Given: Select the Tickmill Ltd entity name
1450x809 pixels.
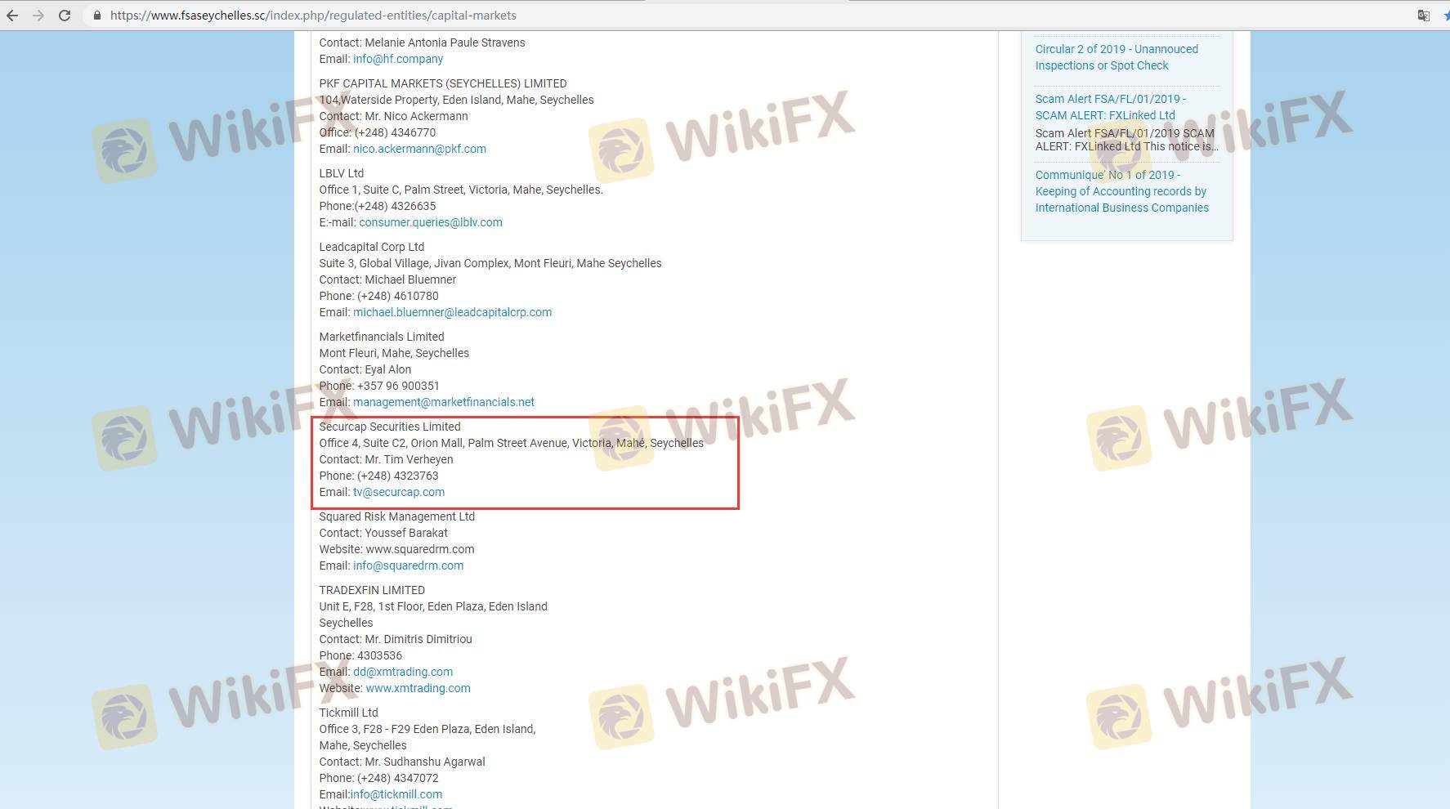Looking at the screenshot, I should coord(348,713).
